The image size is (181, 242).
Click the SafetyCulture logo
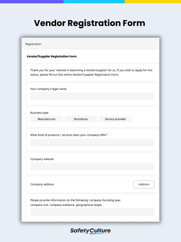tap(90, 231)
